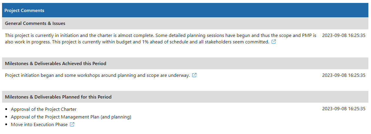The image size is (371, 134).
Task: Click bullet marker before Move into Execution Phase
Action: click(x=6, y=125)
